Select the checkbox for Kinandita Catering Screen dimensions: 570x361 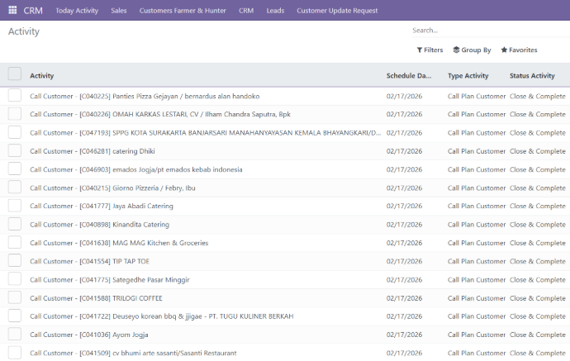15,225
